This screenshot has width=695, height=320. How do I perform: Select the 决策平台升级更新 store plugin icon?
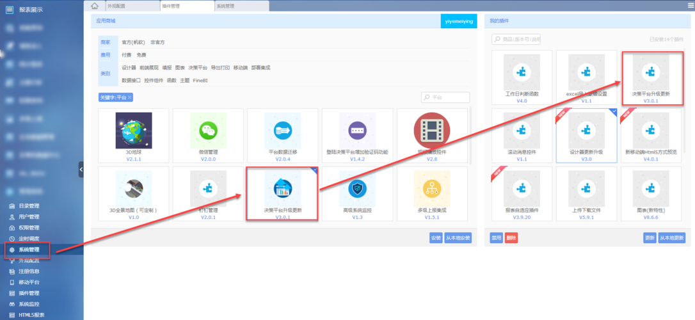pyautogui.click(x=283, y=188)
